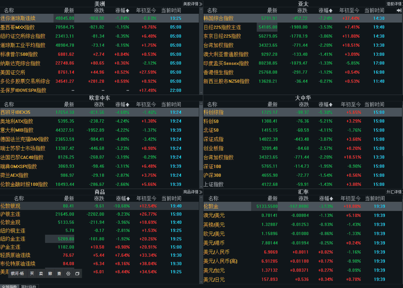The image size is (403, 288).
Task: Click 涨跌 header in 商品 panel
Action: [99, 198]
